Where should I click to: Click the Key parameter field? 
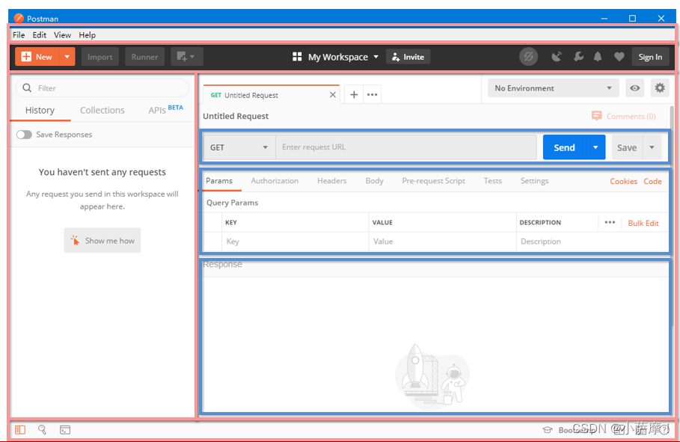(295, 241)
